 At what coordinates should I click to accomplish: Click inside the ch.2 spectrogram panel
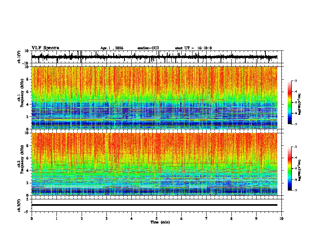tap(154, 164)
